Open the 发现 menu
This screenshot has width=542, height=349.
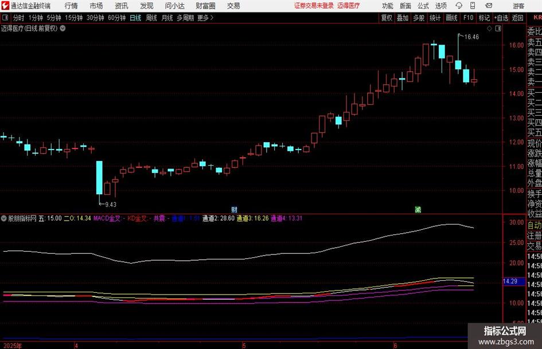[147, 6]
